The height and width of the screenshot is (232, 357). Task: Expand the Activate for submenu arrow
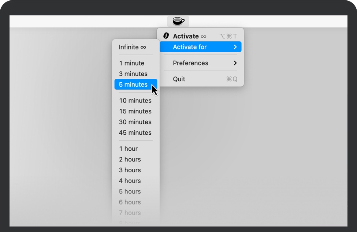coord(235,47)
